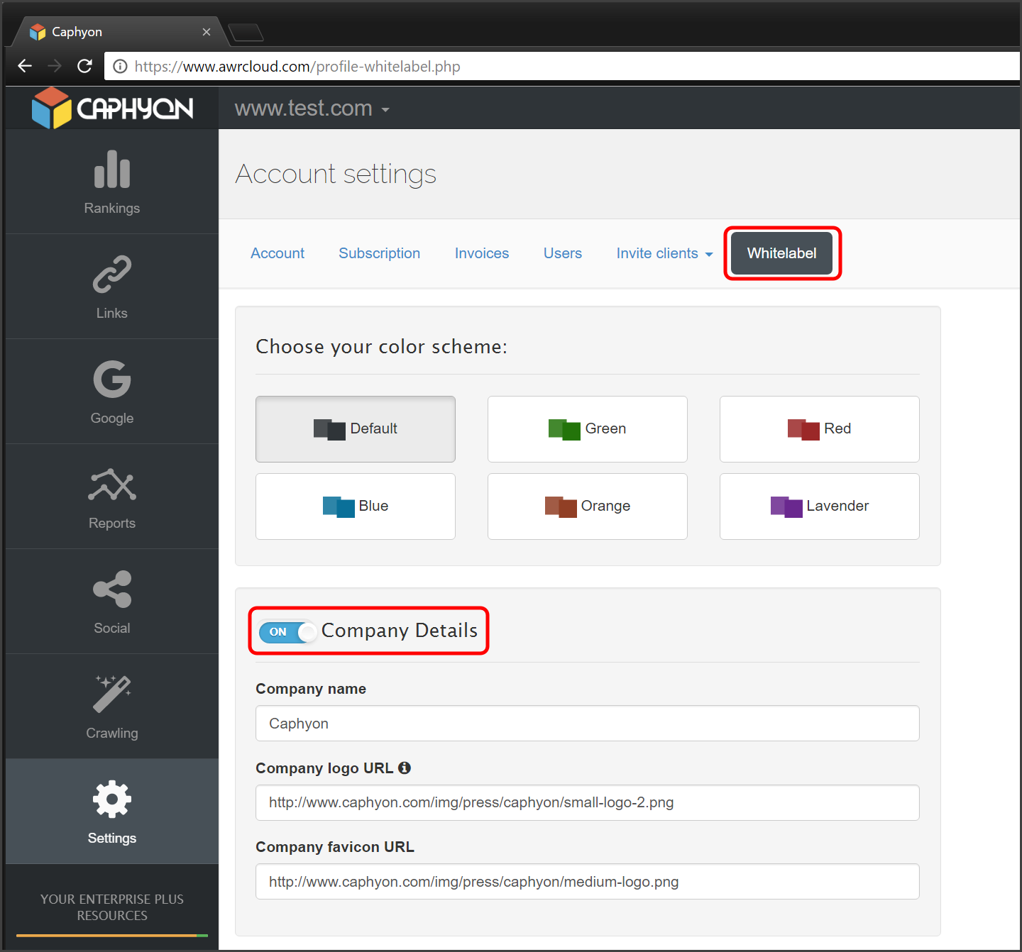Click the Company logo URL field

pos(588,802)
